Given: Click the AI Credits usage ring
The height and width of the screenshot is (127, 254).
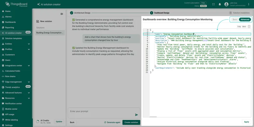Looking at the screenshot, I should (37, 122).
